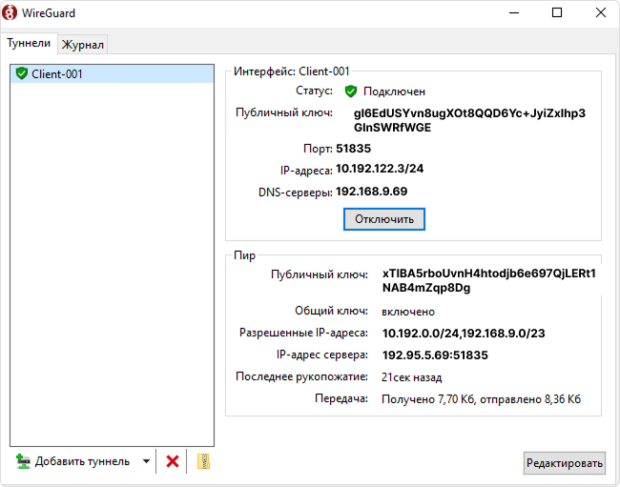Select the peer public key xTIBA5rbo… value
The image size is (620, 487).
(x=488, y=280)
